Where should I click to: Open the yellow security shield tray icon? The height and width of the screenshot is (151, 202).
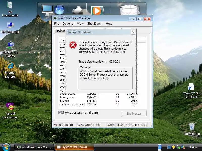174,147
